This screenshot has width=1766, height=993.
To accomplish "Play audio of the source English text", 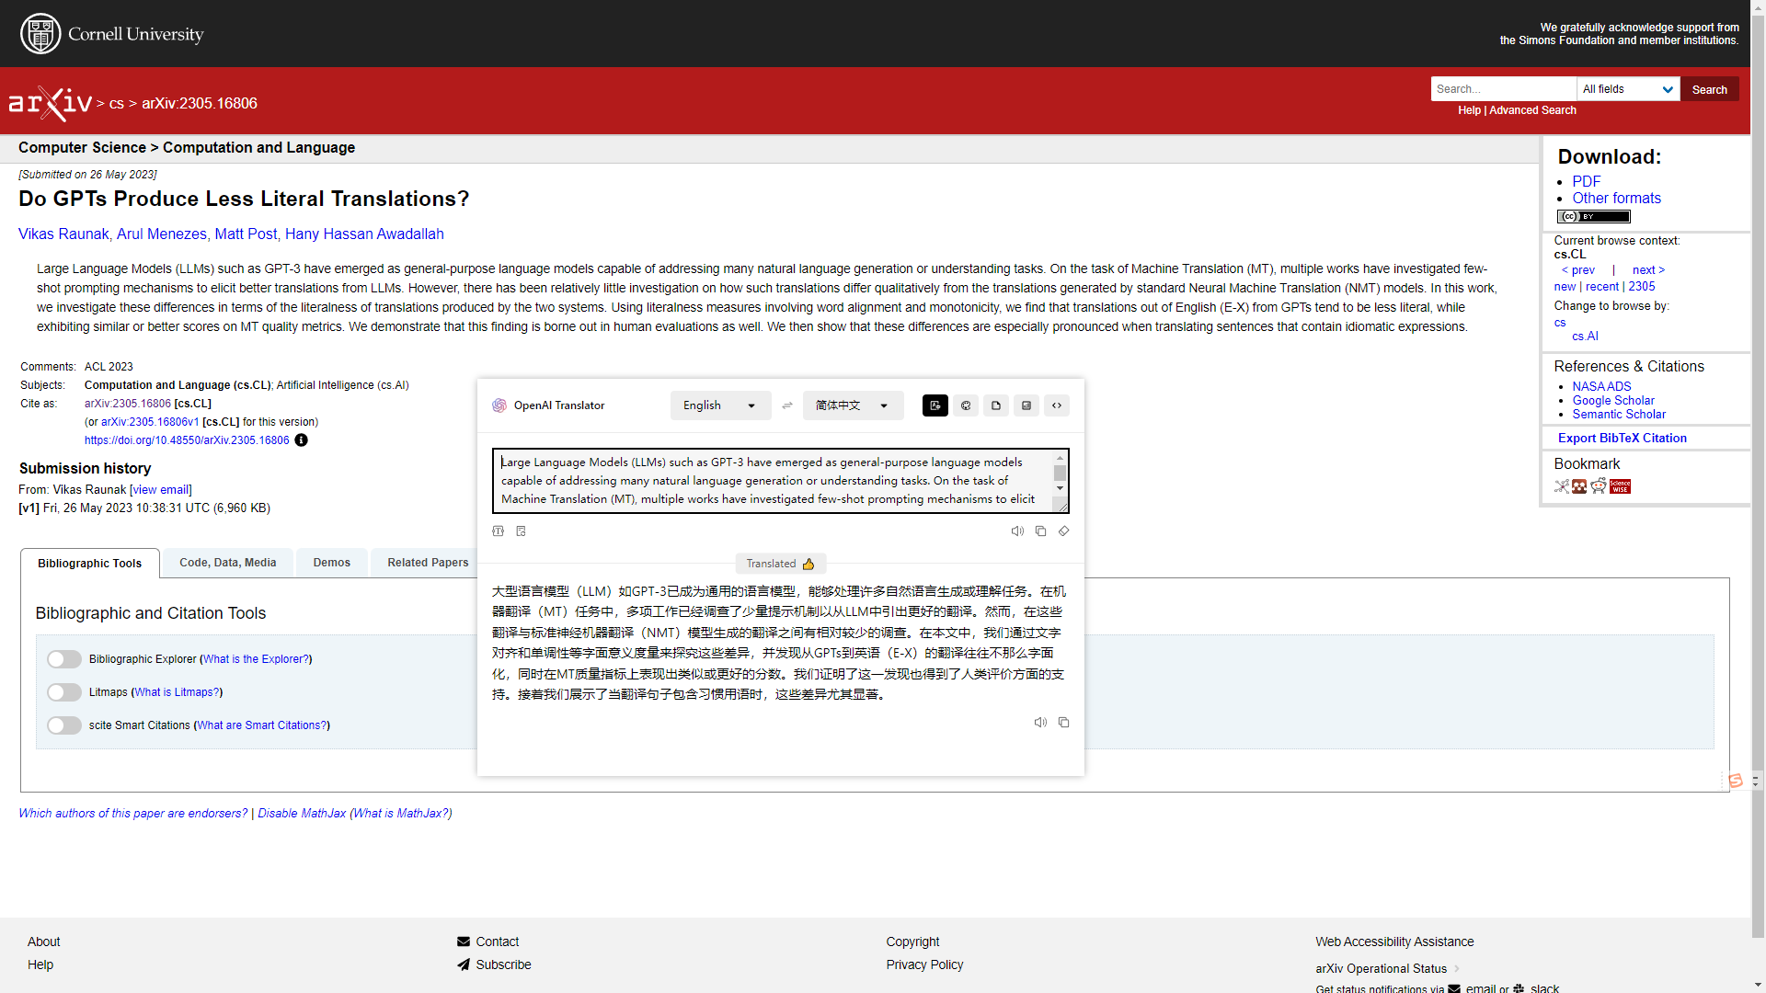I will (1017, 531).
